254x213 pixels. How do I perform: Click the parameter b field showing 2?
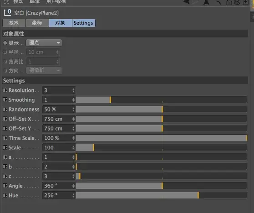pos(59,167)
